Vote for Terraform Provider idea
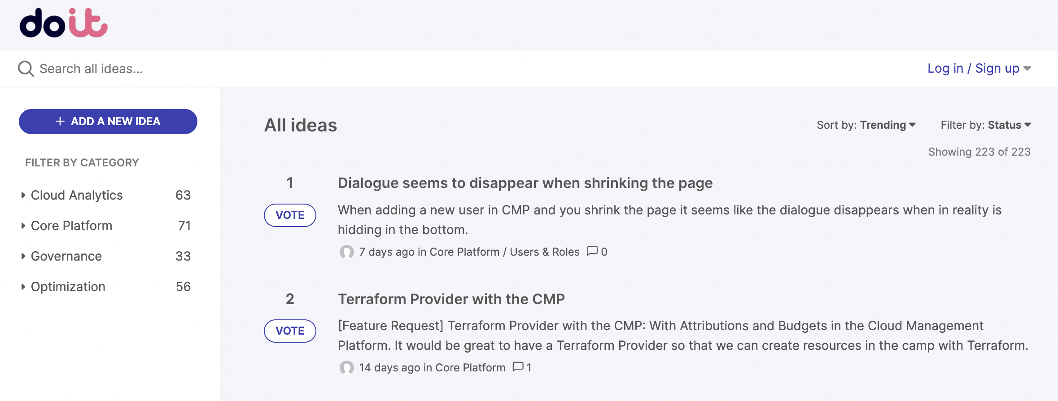This screenshot has width=1058, height=401. (290, 331)
